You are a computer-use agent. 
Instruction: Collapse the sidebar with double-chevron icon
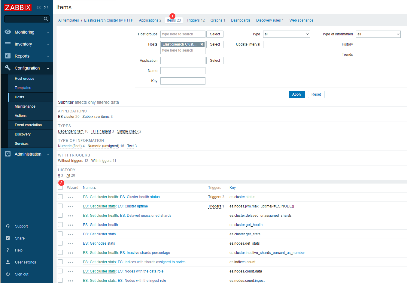(x=38, y=7)
